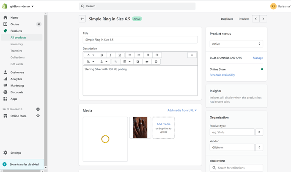View Online Store with the eye icon

pos(38,116)
